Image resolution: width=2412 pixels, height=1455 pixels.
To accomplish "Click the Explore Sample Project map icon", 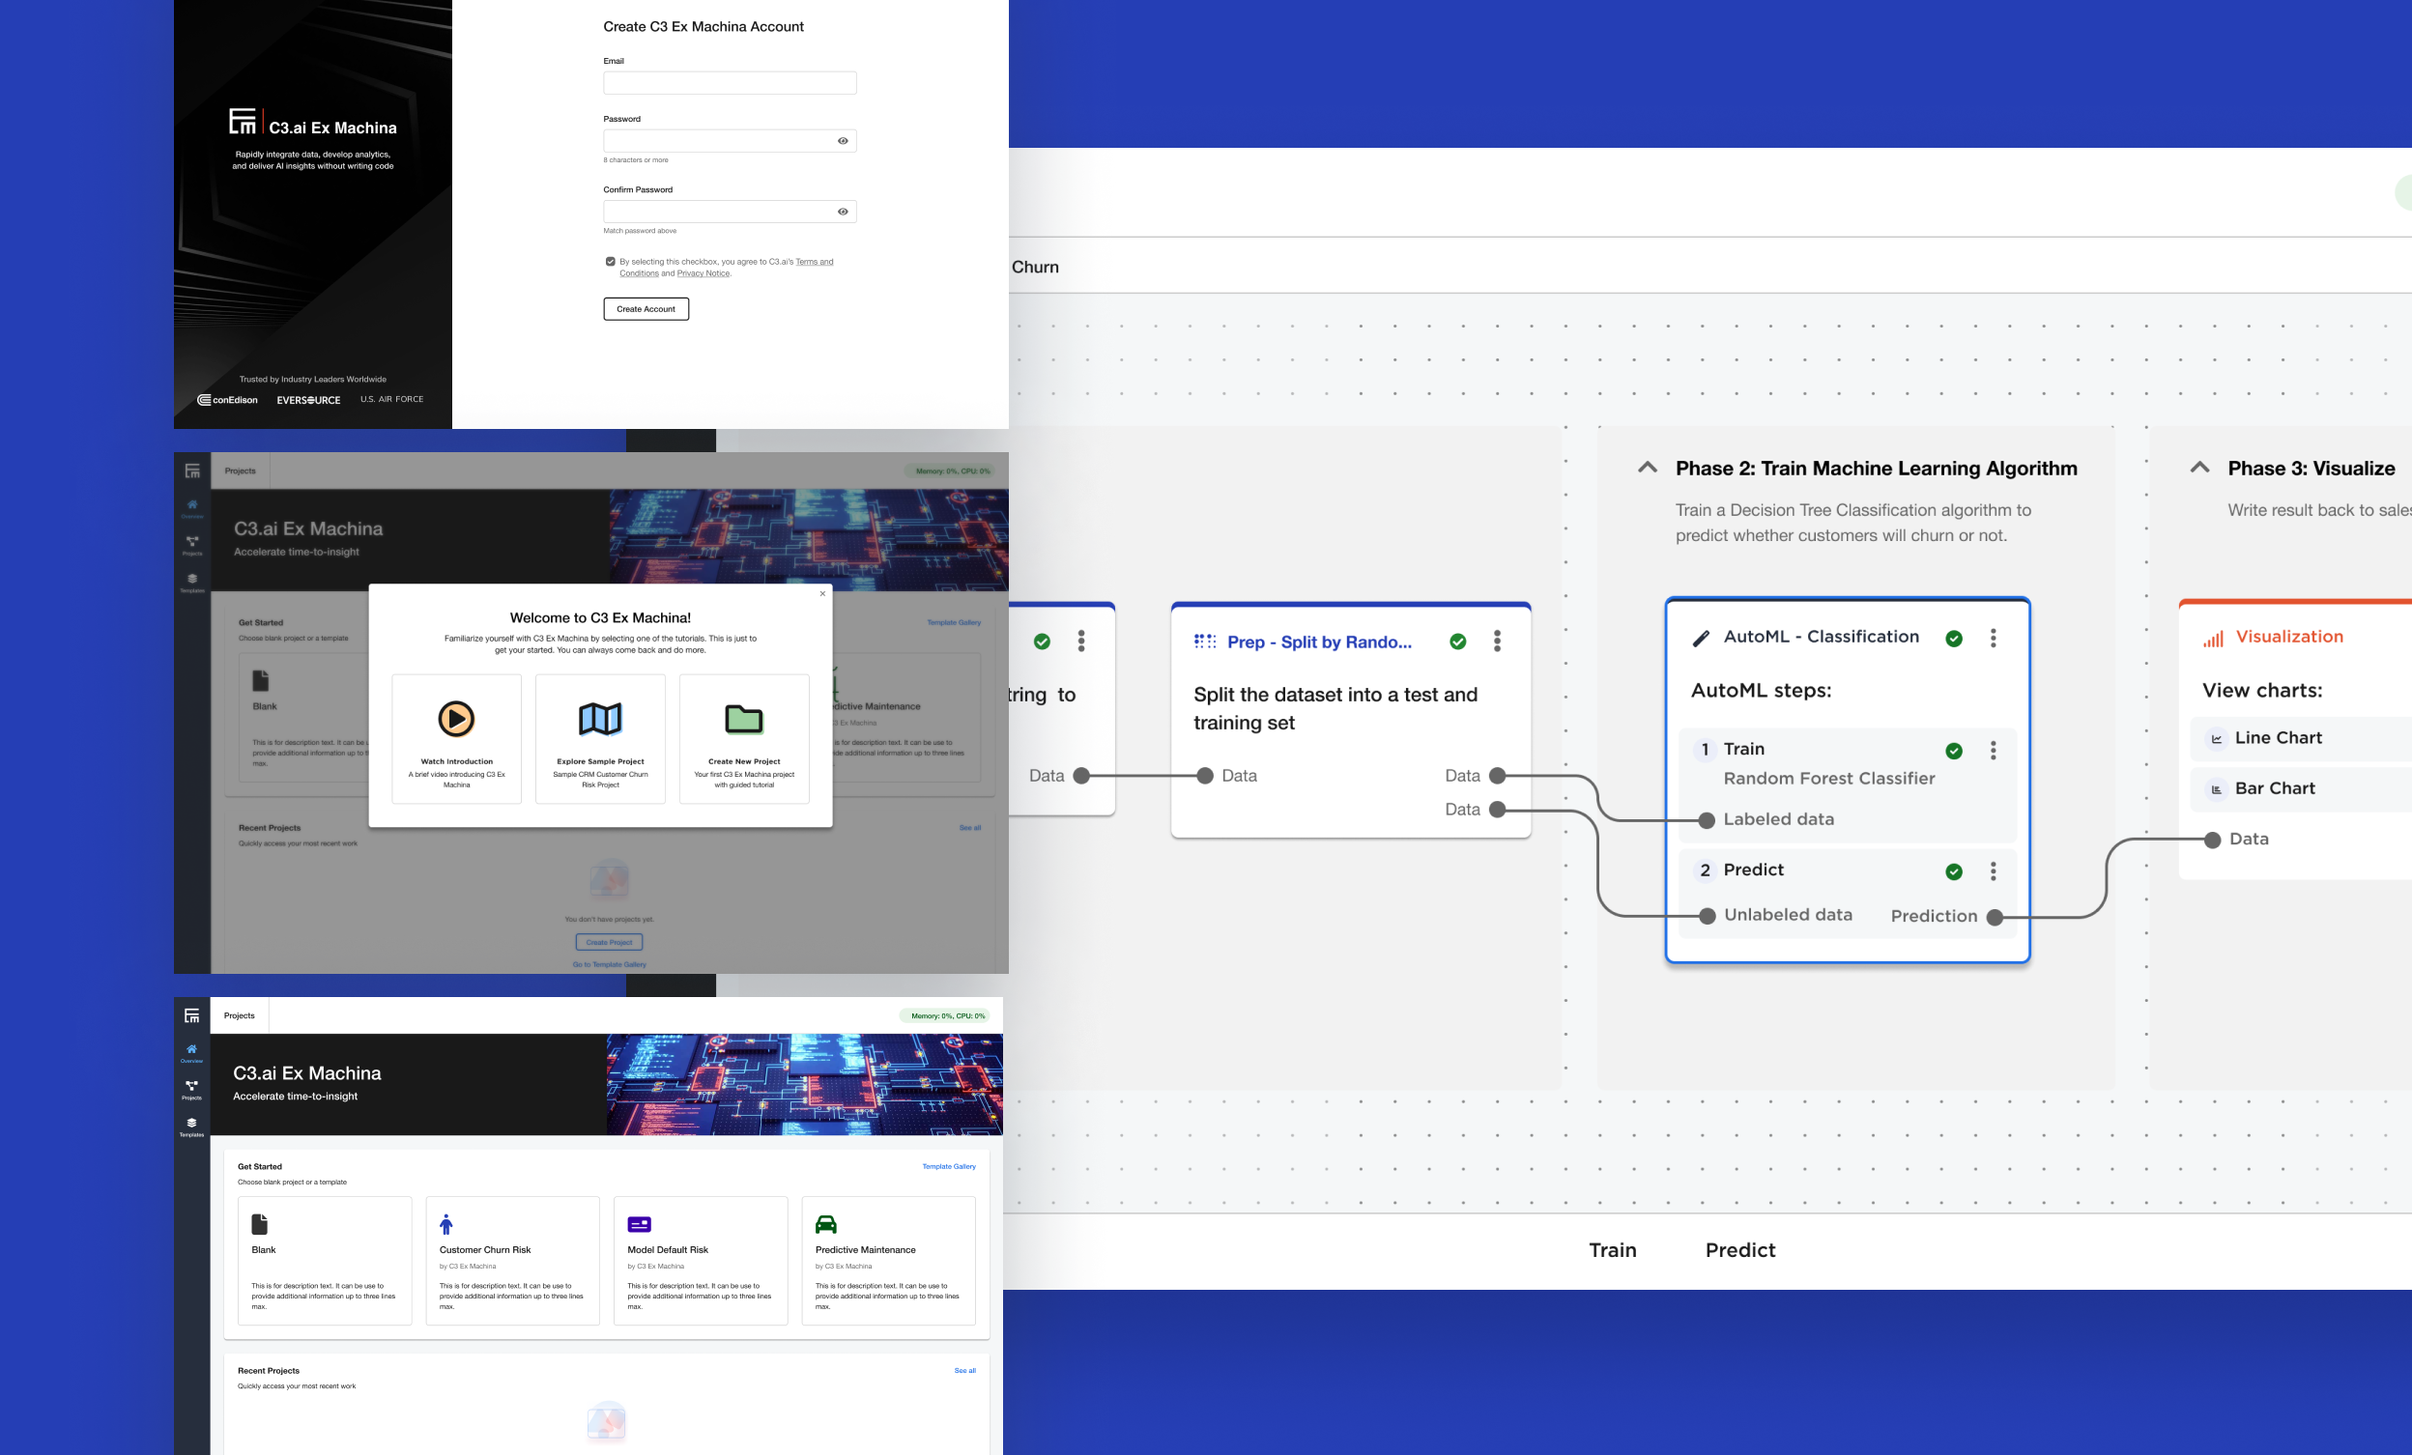I will pos(600,719).
